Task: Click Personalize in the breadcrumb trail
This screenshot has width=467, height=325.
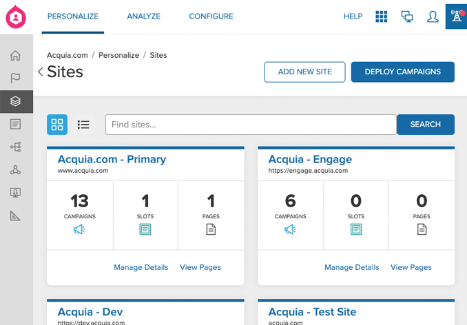Action: click(x=118, y=55)
